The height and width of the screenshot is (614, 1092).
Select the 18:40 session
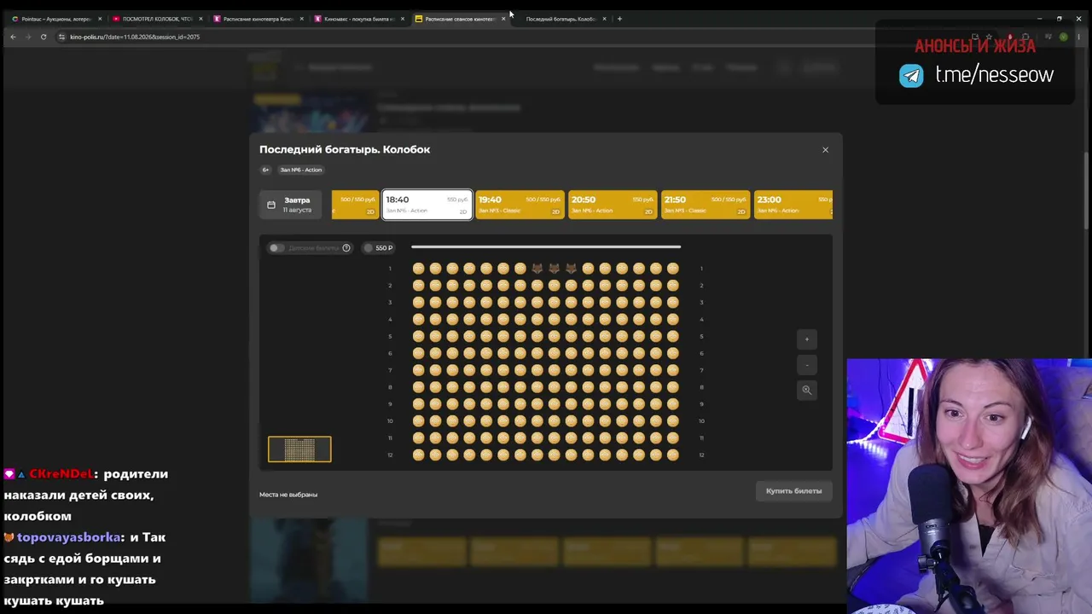click(x=427, y=205)
